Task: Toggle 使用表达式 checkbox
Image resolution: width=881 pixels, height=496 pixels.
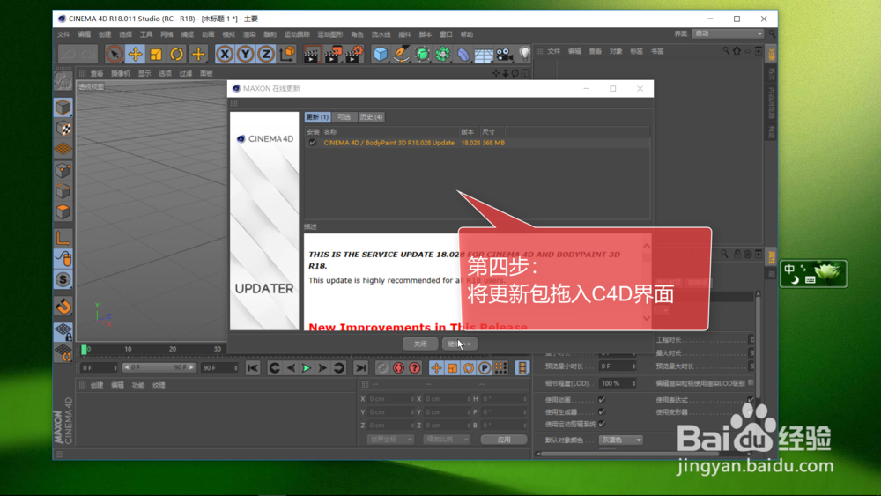Action: tap(751, 399)
